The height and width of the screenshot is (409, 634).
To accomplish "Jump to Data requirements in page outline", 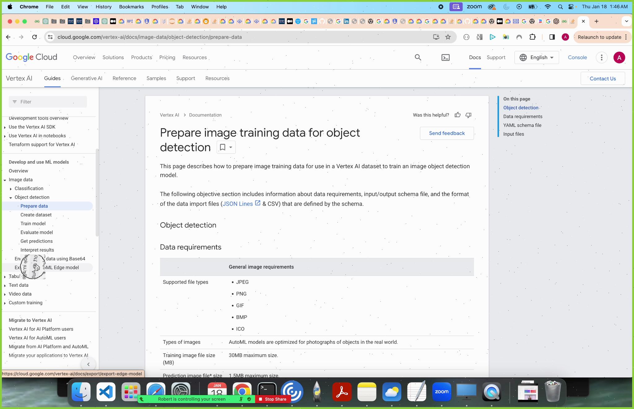I will (x=523, y=117).
